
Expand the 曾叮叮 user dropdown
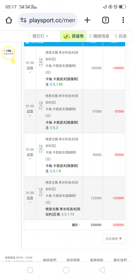40,36
